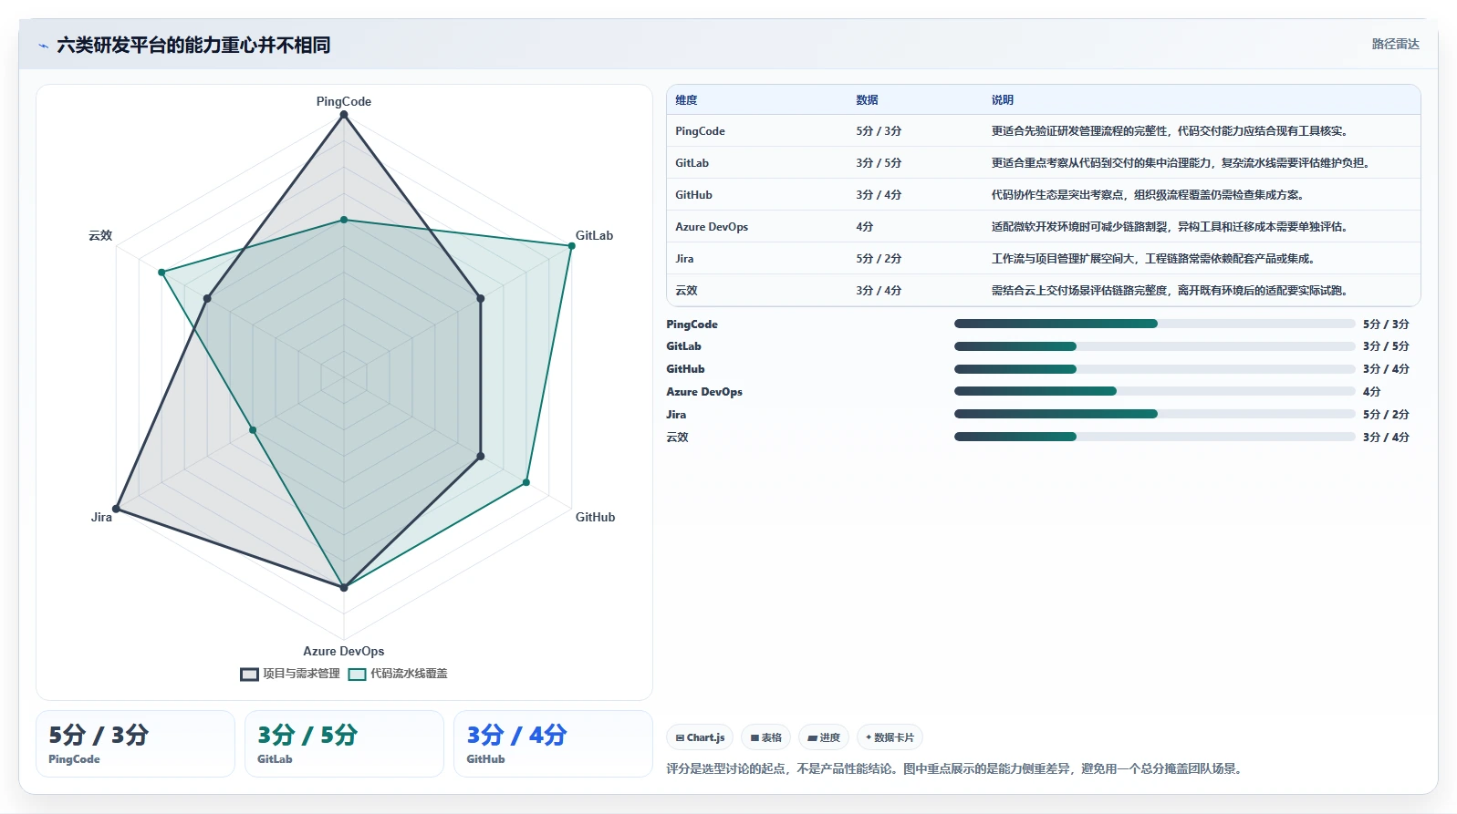The image size is (1457, 814).
Task: Click the 说明 table column header
Action: 1003,100
